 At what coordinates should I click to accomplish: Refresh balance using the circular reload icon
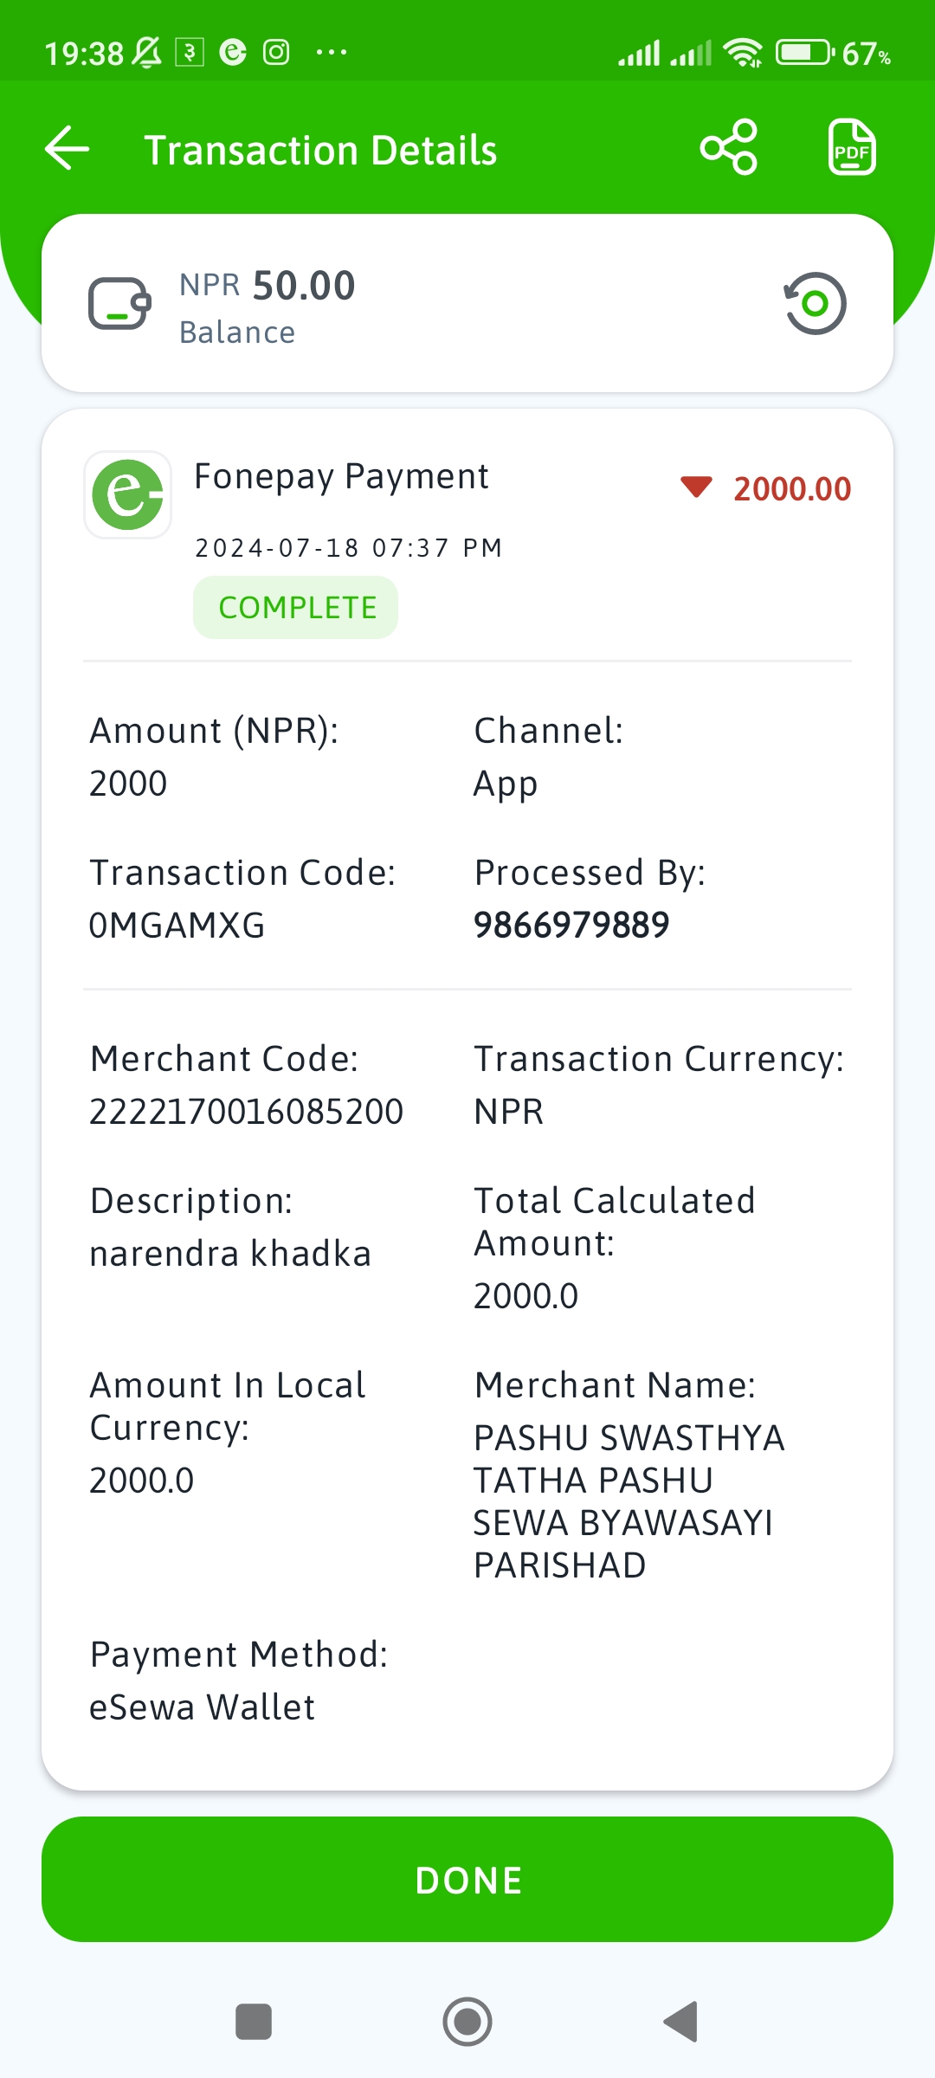(x=815, y=303)
